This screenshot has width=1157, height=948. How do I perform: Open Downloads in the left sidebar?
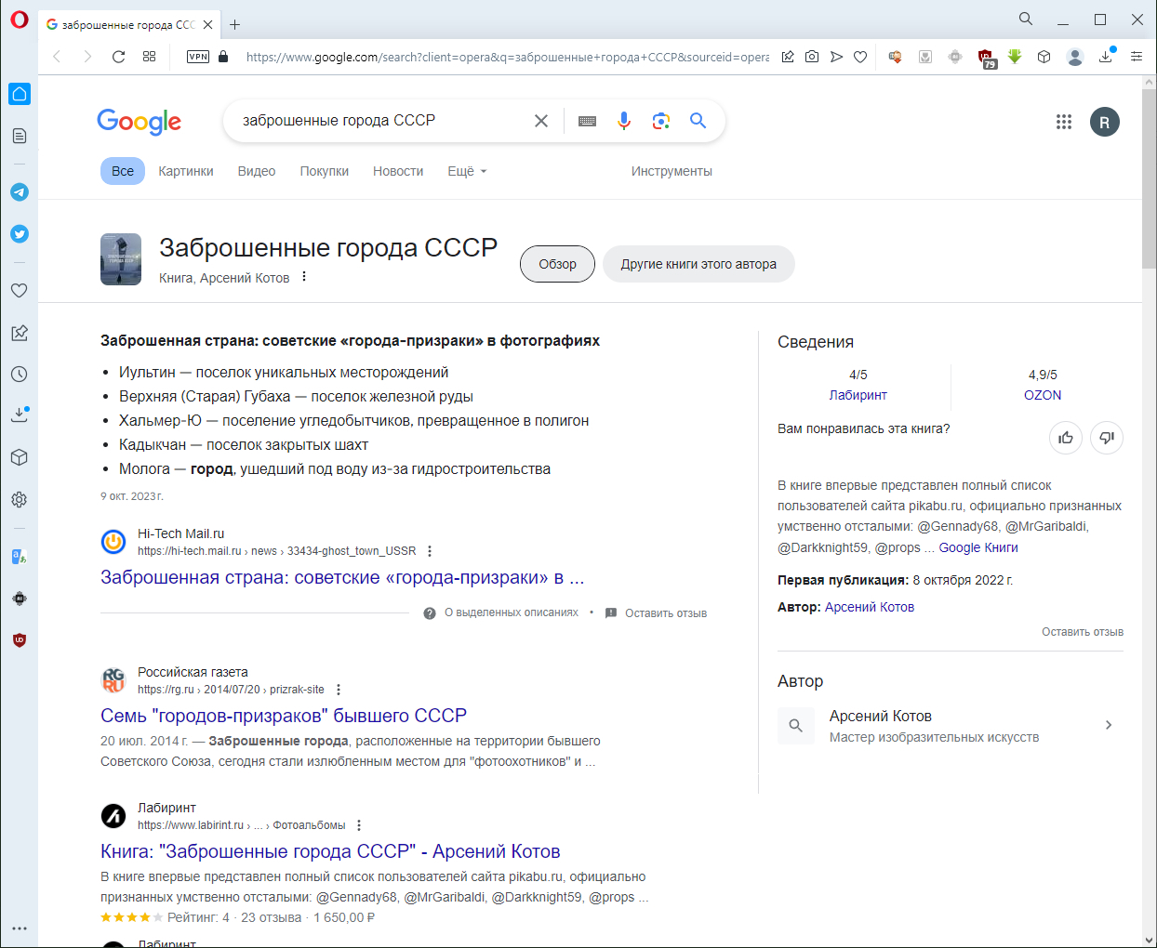(20, 415)
